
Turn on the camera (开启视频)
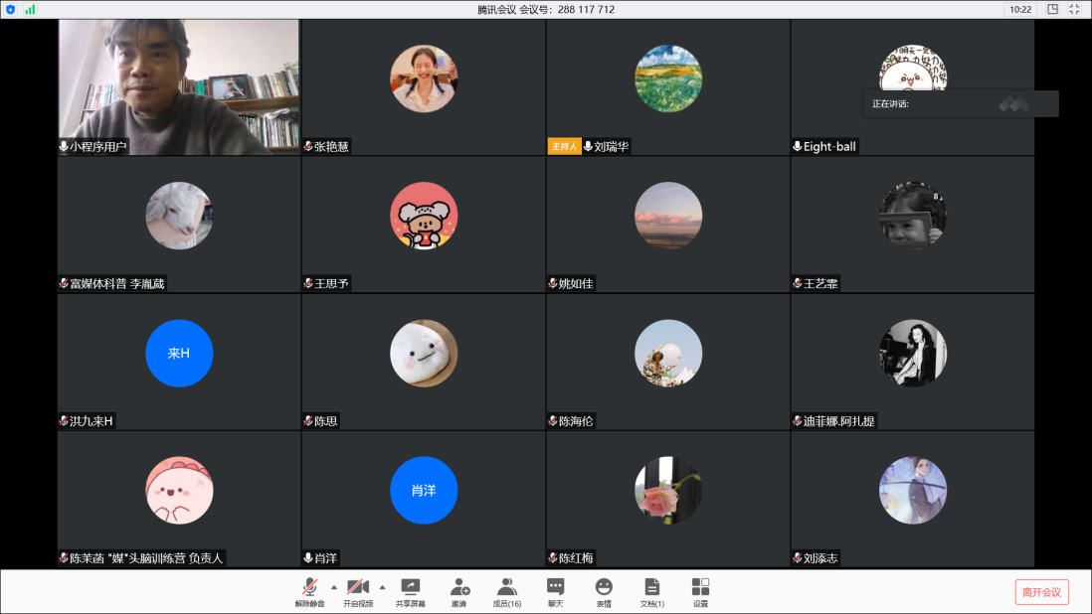(x=358, y=590)
